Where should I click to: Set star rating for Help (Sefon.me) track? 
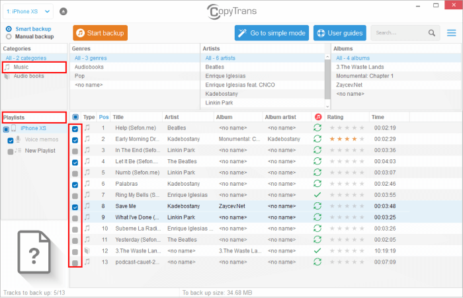pyautogui.click(x=347, y=128)
